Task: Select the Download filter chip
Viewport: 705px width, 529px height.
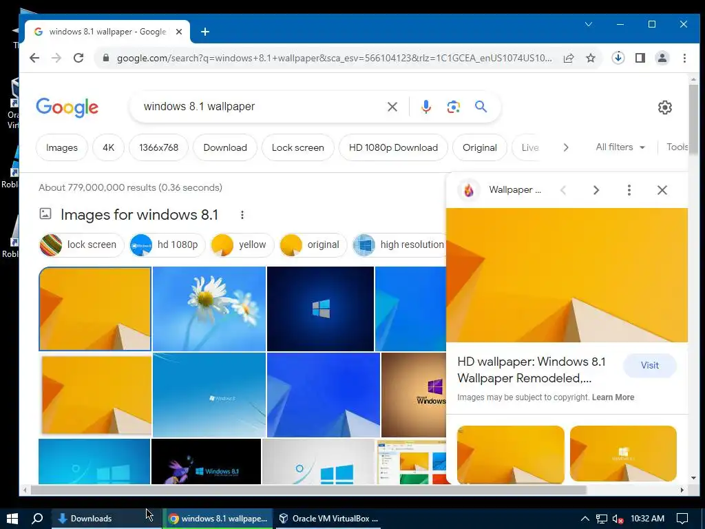Action: point(225,147)
